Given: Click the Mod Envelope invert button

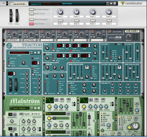Looking at the screenshot, I should click(87, 67).
